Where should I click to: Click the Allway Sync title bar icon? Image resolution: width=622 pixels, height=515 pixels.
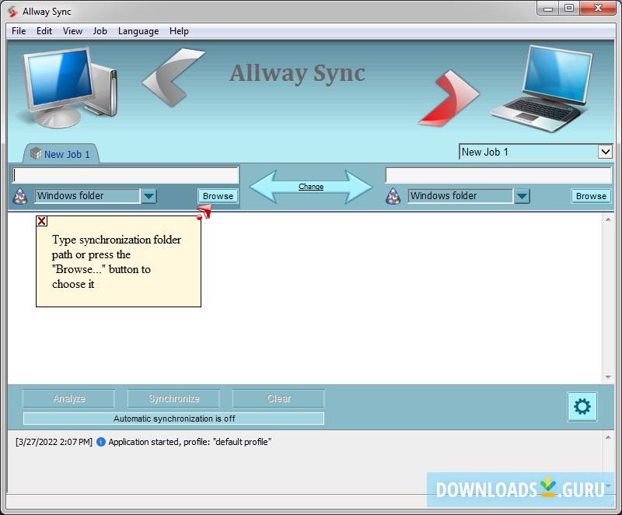click(10, 11)
